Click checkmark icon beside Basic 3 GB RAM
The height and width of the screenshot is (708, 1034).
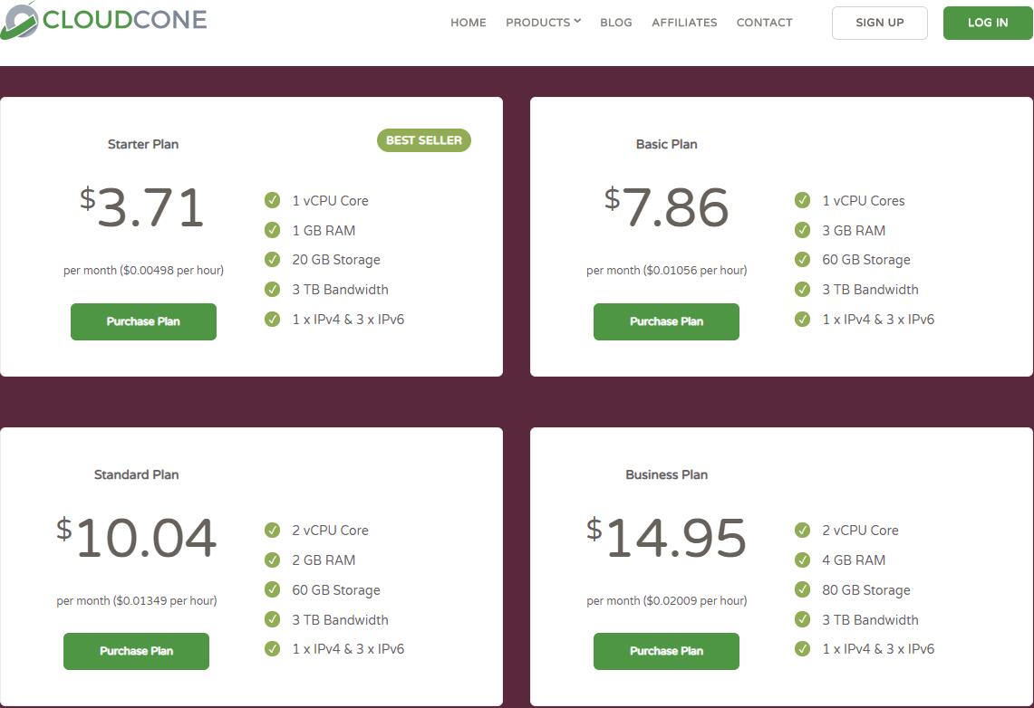pyautogui.click(x=802, y=230)
